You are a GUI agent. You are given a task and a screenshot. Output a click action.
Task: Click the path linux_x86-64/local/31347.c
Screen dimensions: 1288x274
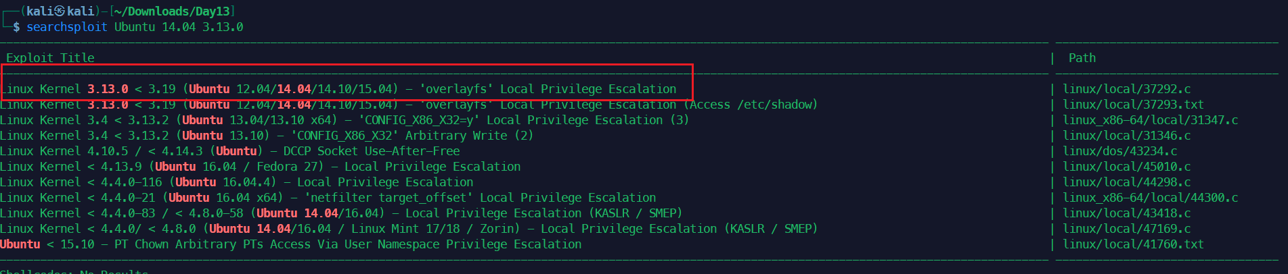coord(1150,120)
